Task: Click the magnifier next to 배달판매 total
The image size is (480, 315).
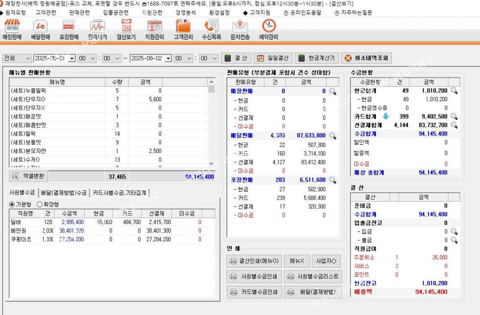Action: 333,135
